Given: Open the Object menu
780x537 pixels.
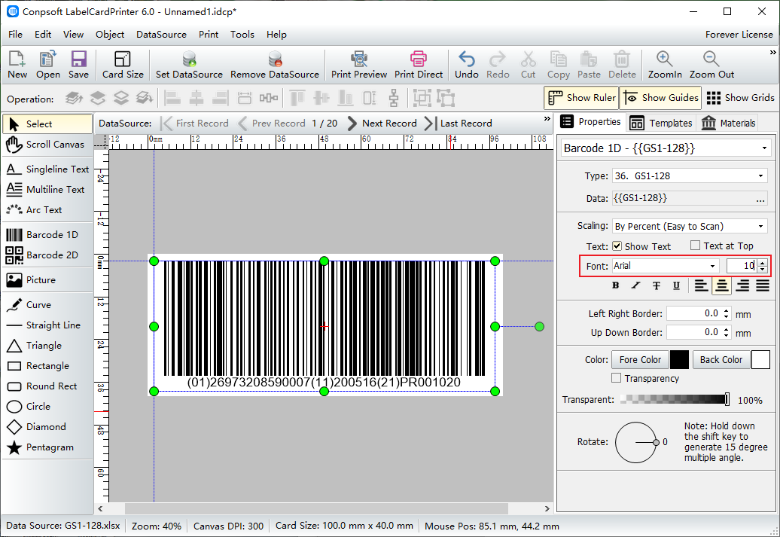Looking at the screenshot, I should (110, 35).
